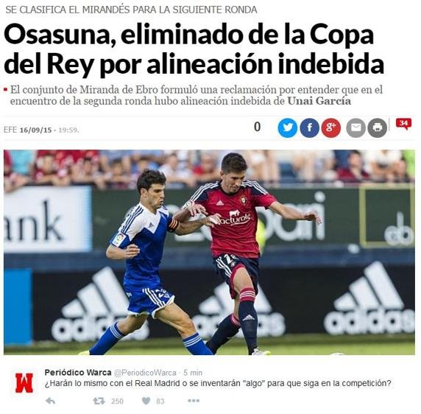
Task: Open the 34 comments bubble
Action: click(403, 124)
